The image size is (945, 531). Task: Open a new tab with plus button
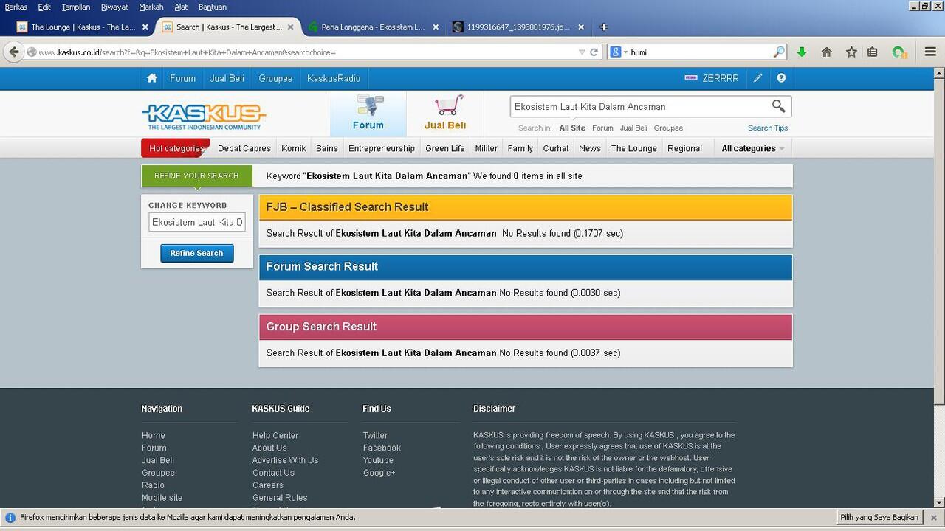[603, 27]
